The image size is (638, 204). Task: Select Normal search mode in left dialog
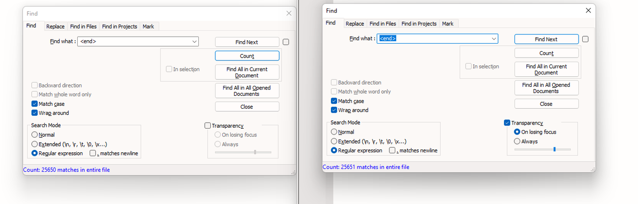click(x=34, y=135)
